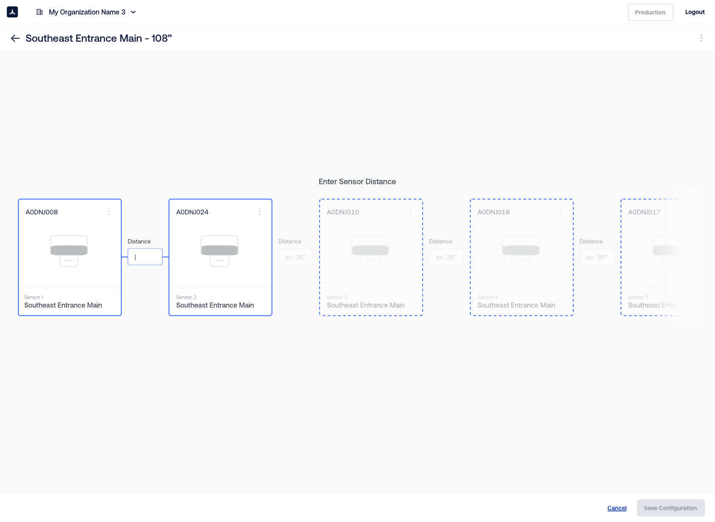715x522 pixels.
Task: Click the back arrow beside Southeast Entrance Main
Action: tap(15, 38)
